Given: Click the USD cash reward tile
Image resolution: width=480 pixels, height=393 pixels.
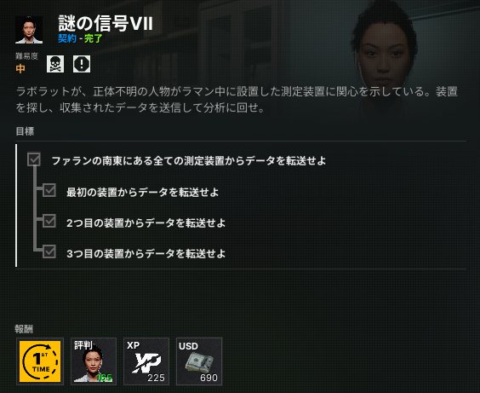Looking at the screenshot, I should coord(199,361).
